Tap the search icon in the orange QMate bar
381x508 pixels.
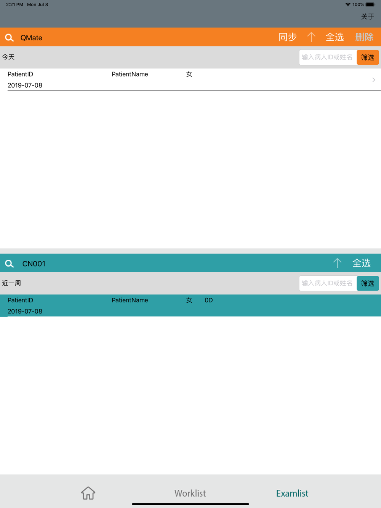click(9, 37)
